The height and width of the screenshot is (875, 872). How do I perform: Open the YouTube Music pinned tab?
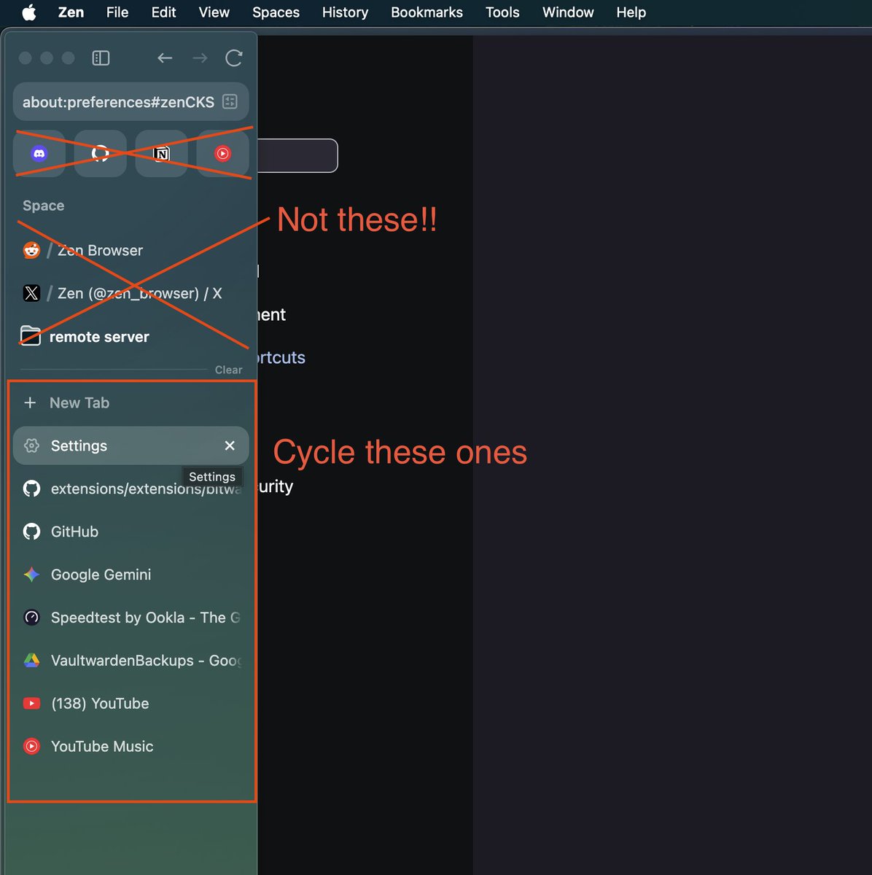coord(222,153)
